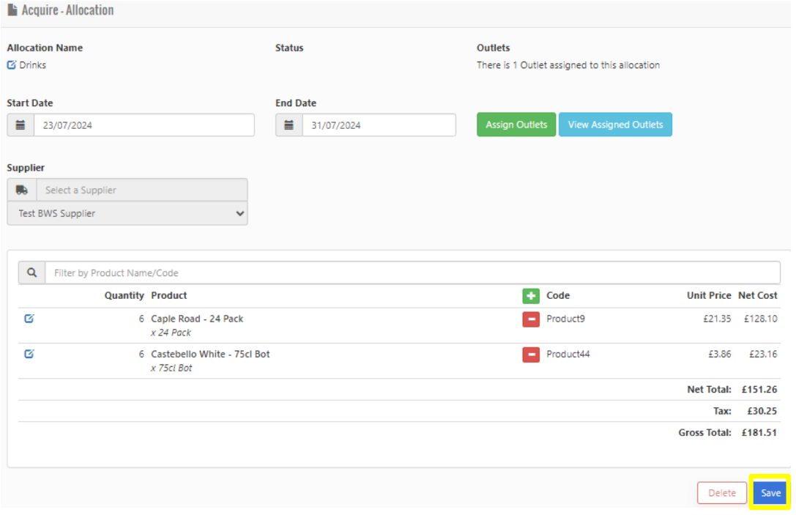Click the magnifier icon in product filter
Image resolution: width=796 pixels, height=515 pixels.
[x=32, y=273]
